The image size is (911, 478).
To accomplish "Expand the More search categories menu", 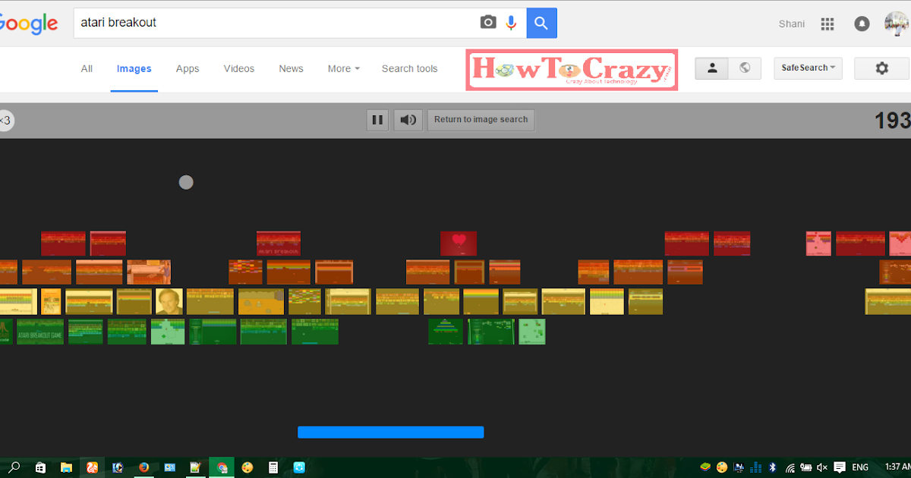I will 343,68.
